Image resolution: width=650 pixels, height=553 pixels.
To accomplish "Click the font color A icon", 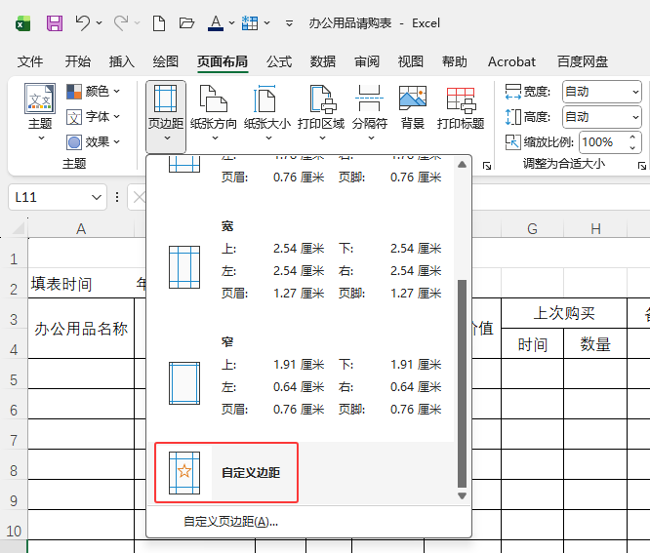I will tap(216, 22).
